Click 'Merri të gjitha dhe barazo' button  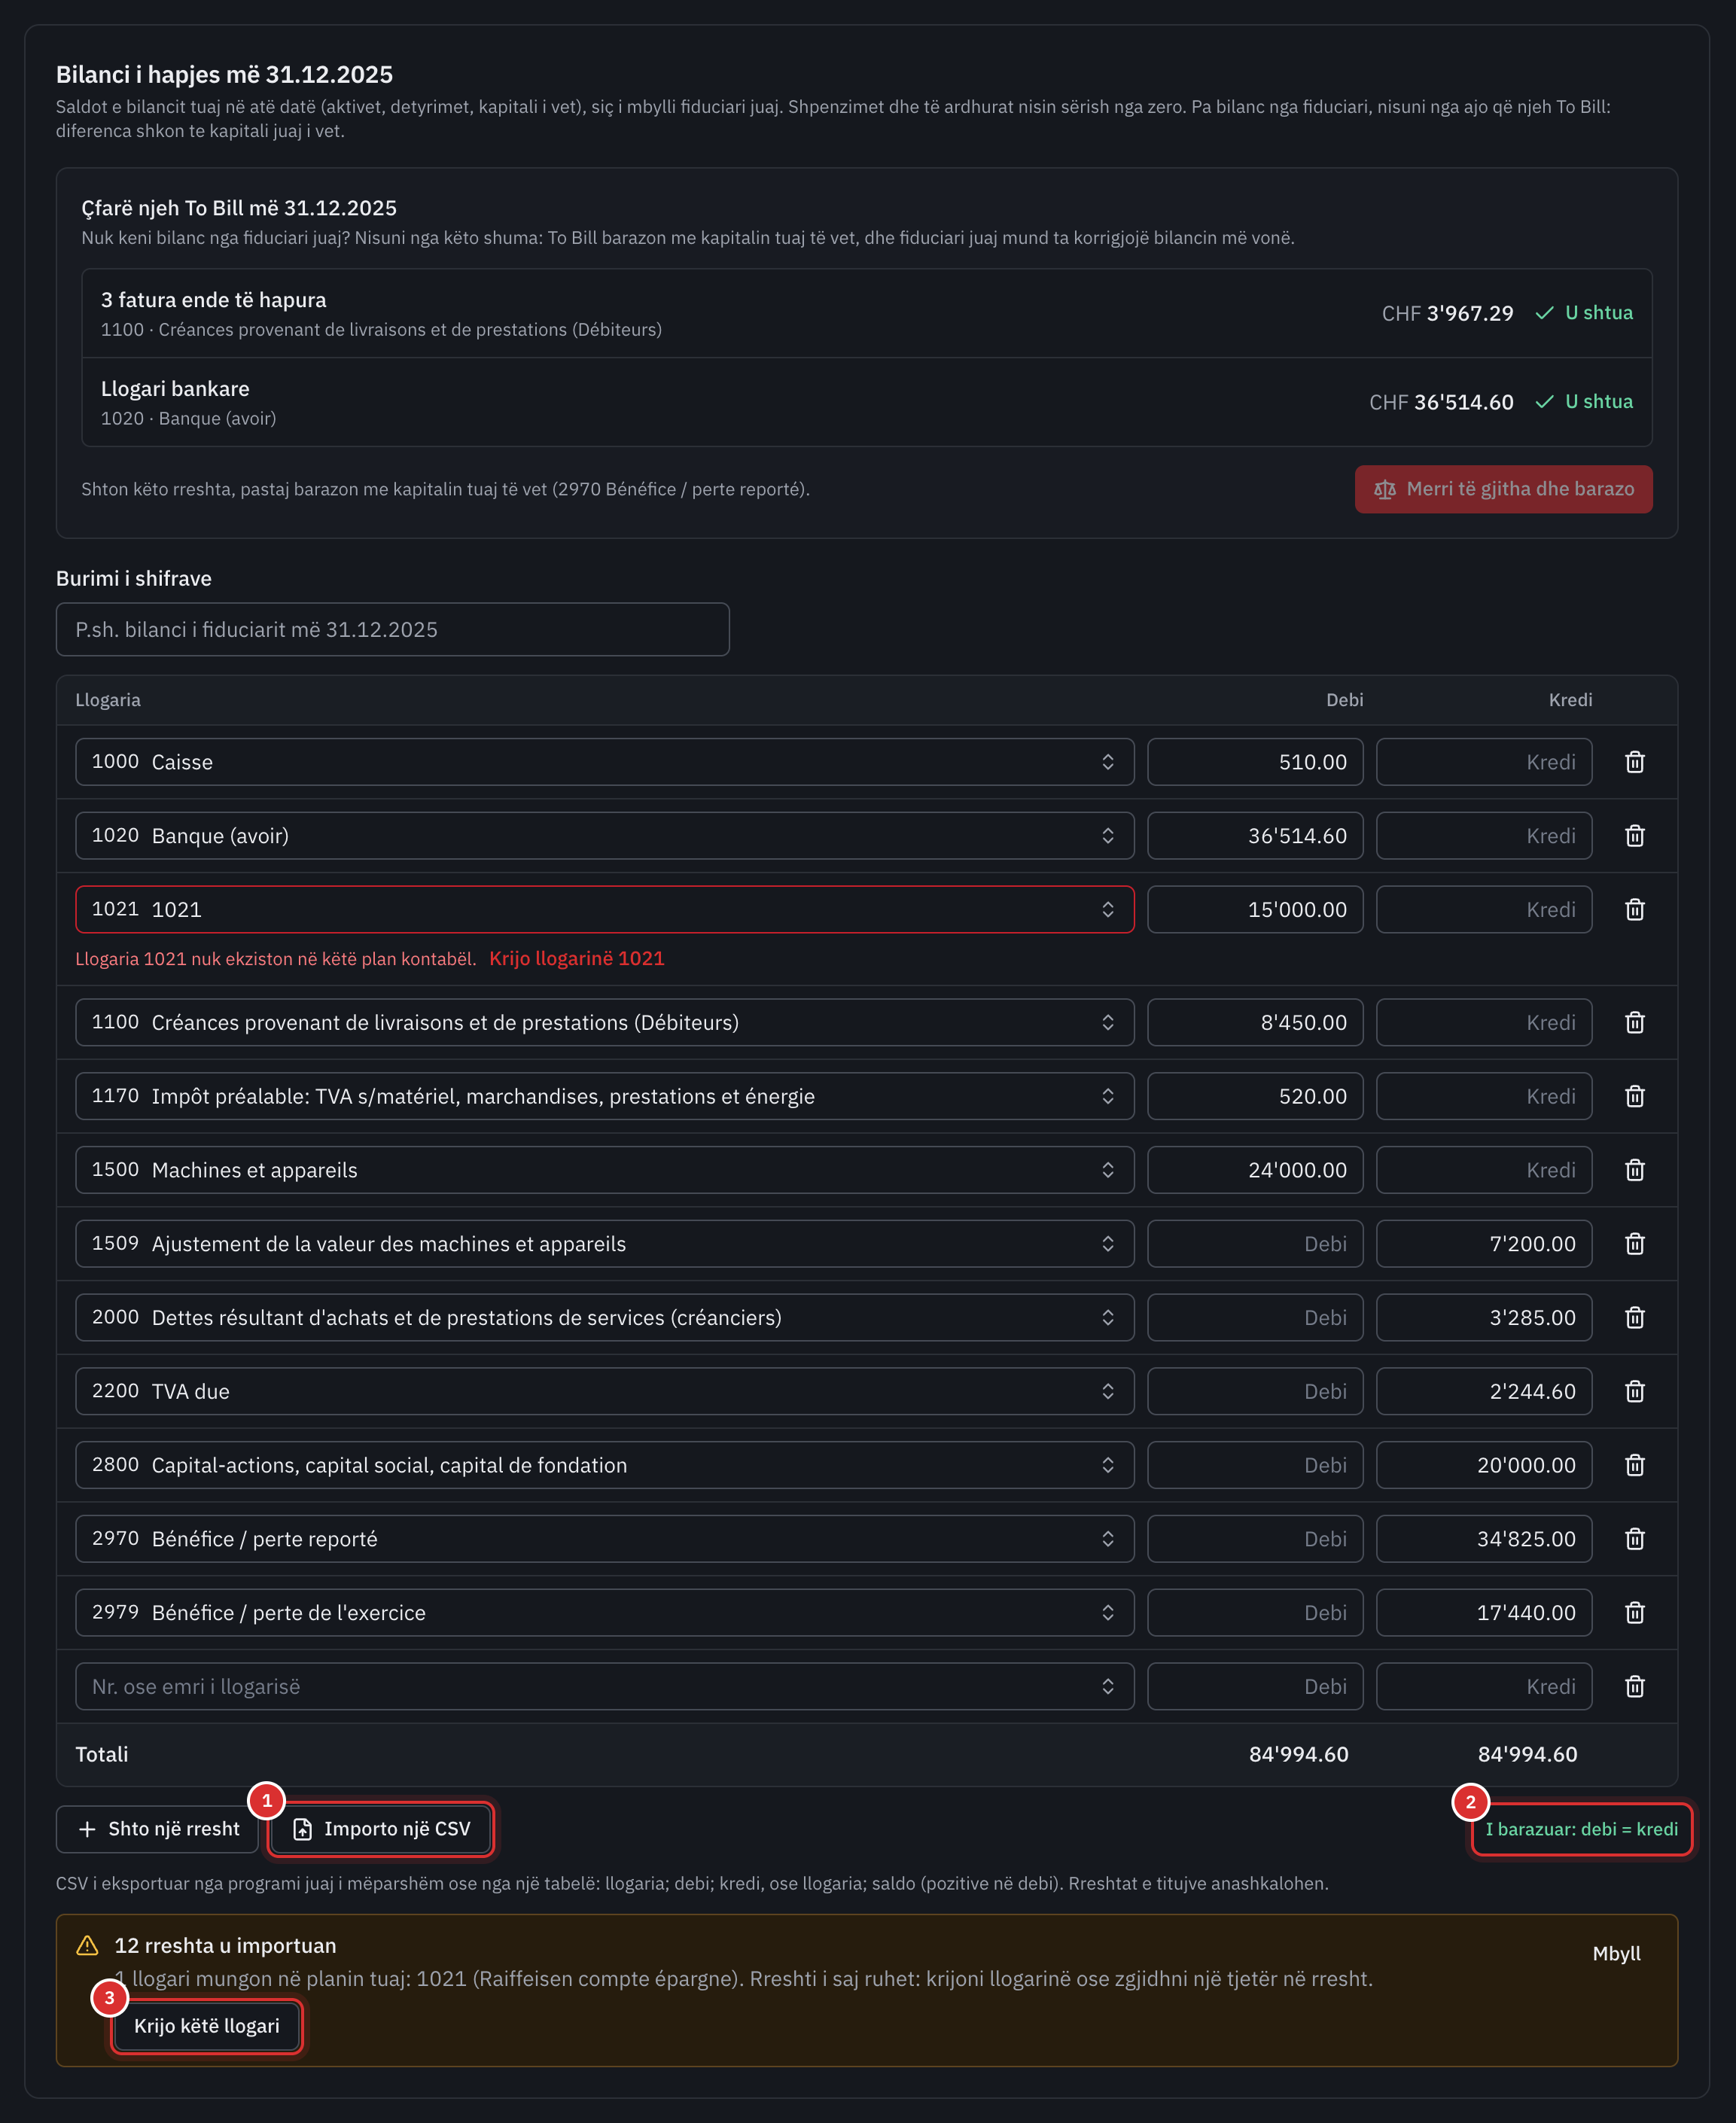pyautogui.click(x=1503, y=489)
